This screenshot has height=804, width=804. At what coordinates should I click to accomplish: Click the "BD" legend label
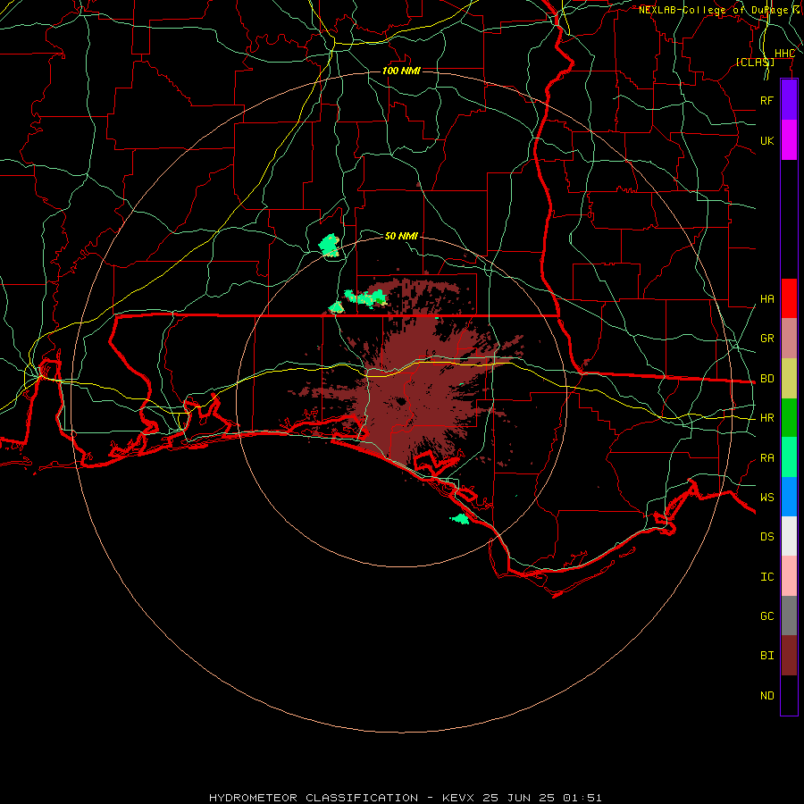tap(767, 379)
